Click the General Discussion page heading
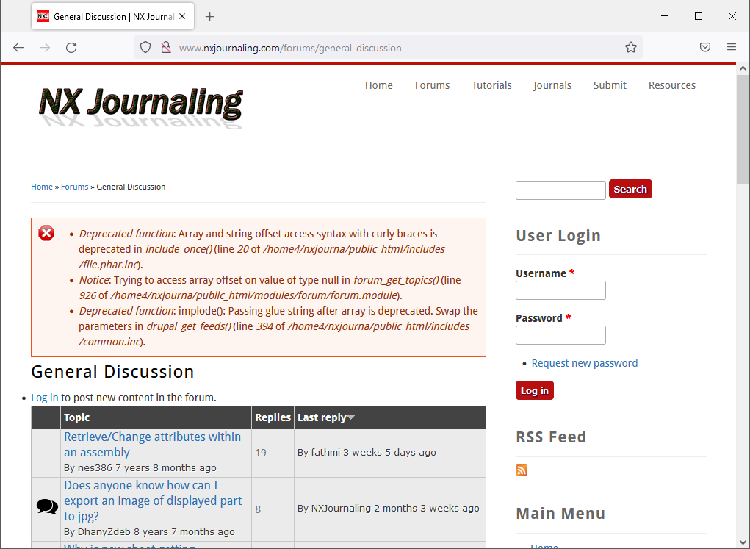This screenshot has width=750, height=549. [x=113, y=372]
